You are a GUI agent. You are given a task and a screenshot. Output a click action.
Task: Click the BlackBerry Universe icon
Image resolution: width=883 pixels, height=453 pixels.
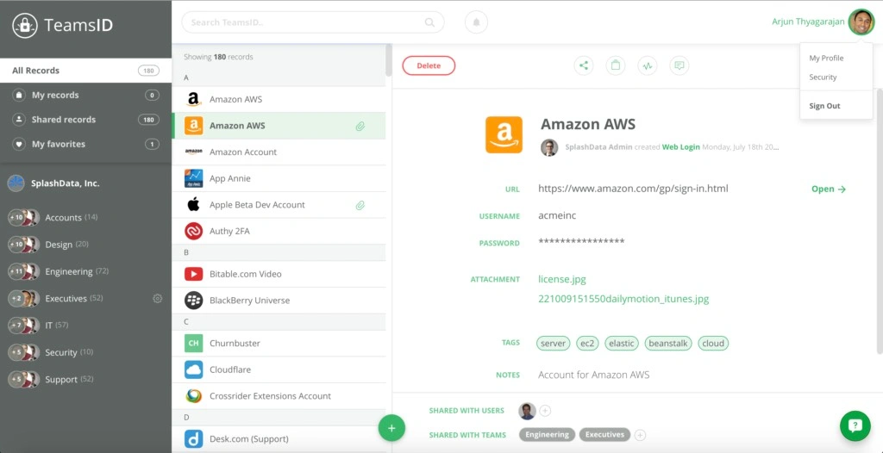tap(194, 301)
